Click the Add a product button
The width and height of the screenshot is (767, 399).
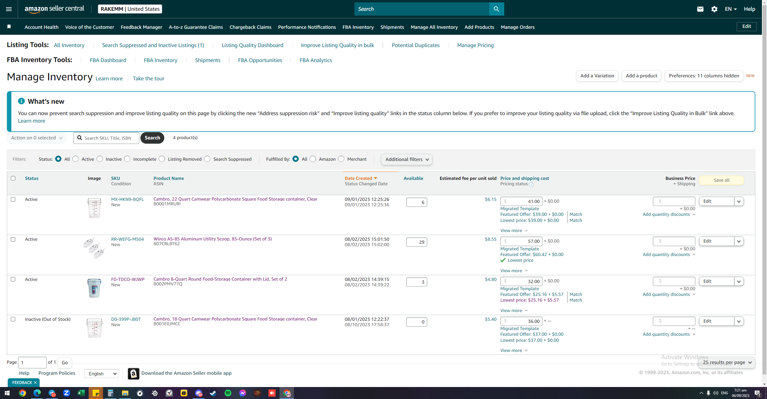[641, 76]
